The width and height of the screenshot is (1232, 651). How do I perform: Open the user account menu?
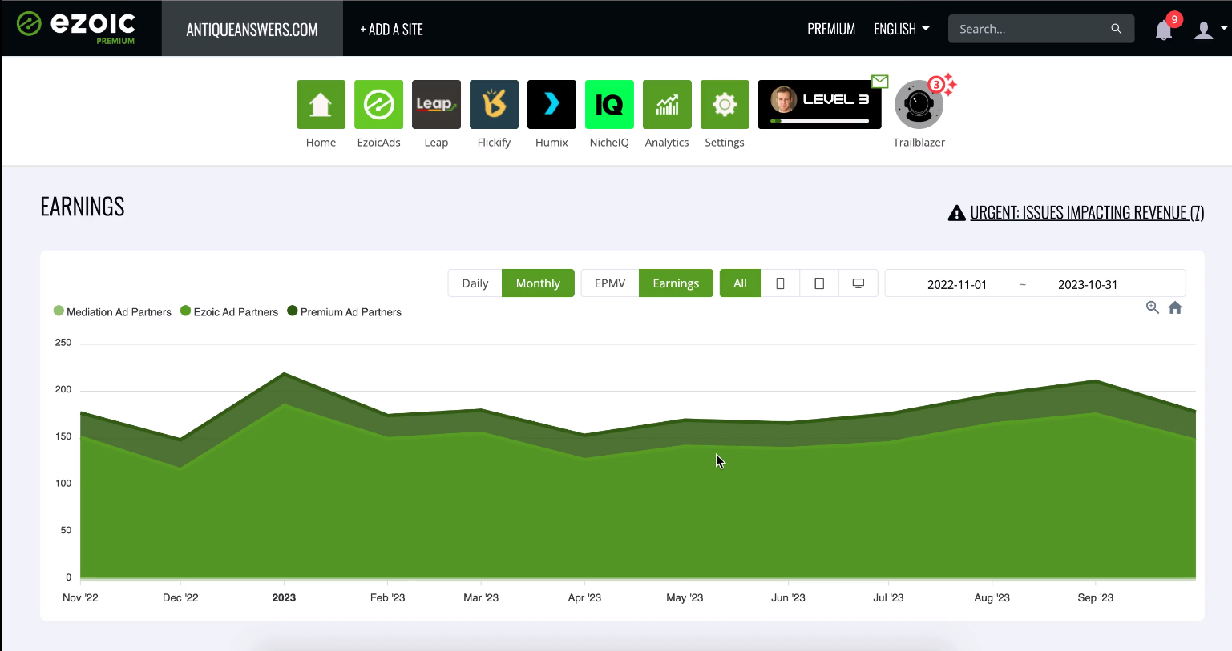point(1210,30)
